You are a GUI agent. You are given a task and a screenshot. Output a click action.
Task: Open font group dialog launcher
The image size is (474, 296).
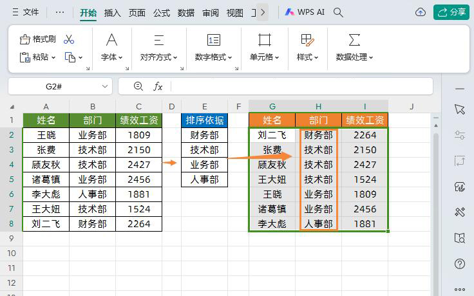tap(128, 69)
